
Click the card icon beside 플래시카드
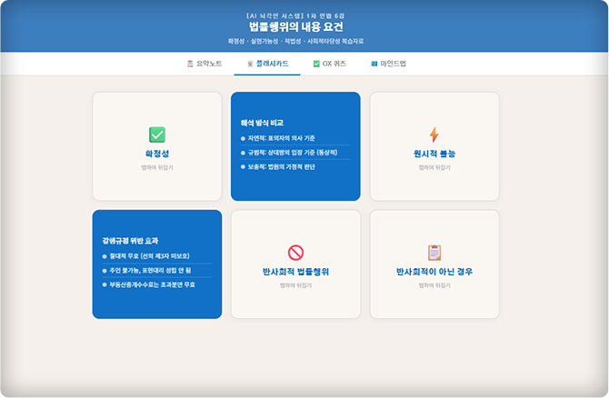(250, 64)
